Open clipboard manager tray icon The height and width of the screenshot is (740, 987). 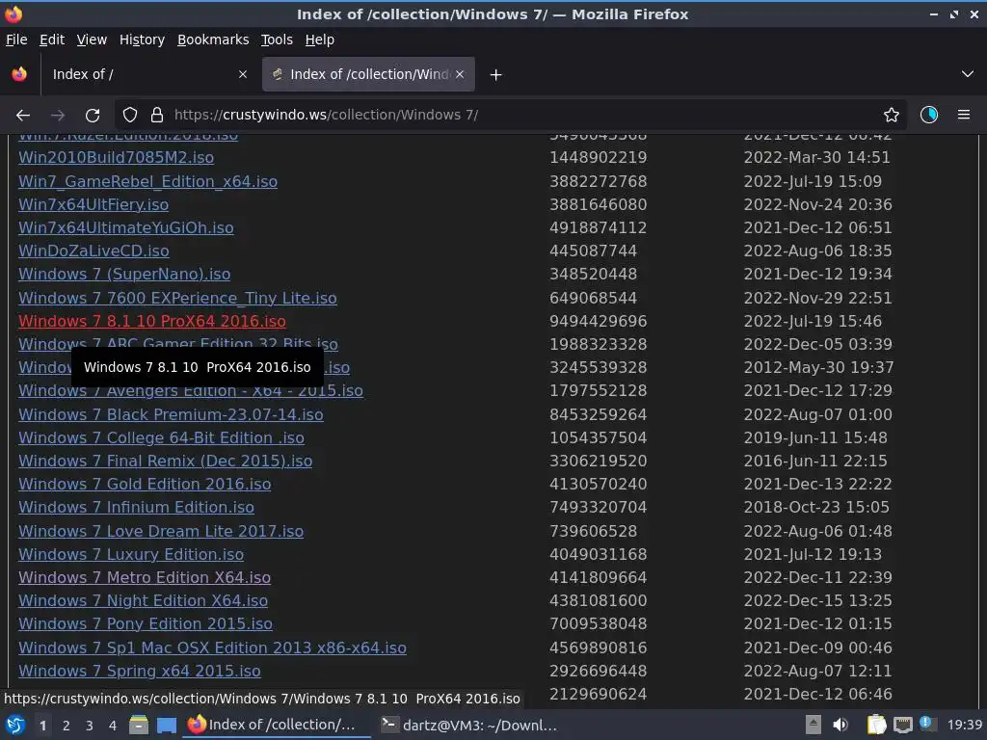tap(876, 726)
